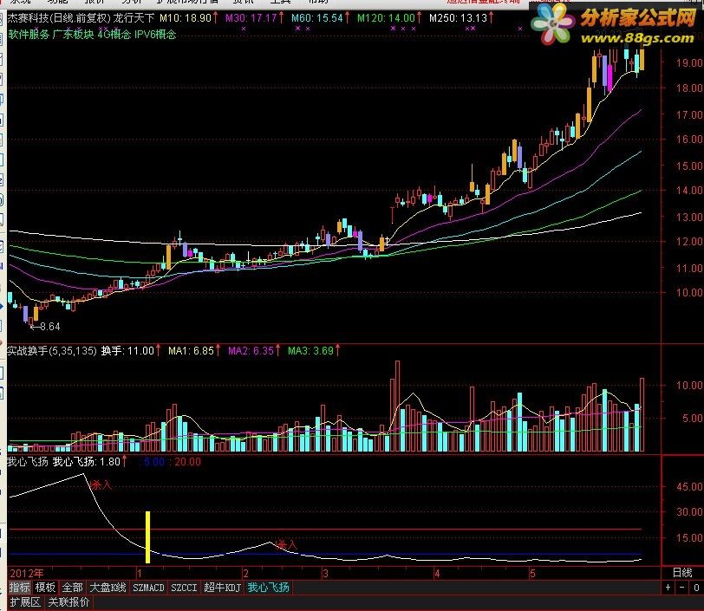The height and width of the screenshot is (611, 704).
Task: Switch to the SZMACD indicator tab
Action: (148, 588)
